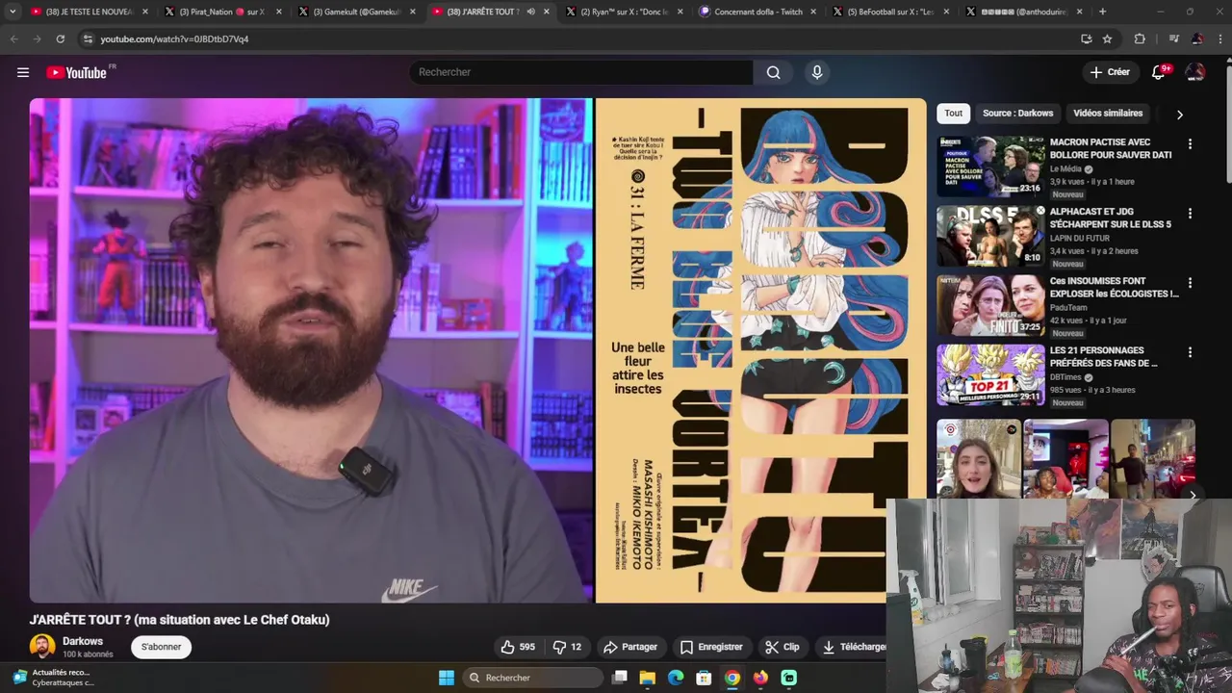
Task: Select Vidéos similaires filter chip
Action: (x=1108, y=114)
